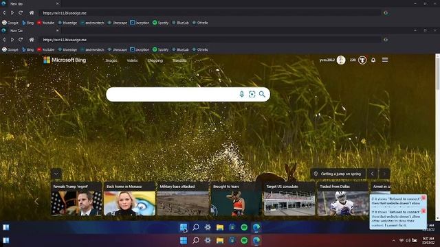This screenshot has width=440, height=247.
Task: Open BlueLab bookmark in the second nested bookmarks bar
Action: [180, 49]
